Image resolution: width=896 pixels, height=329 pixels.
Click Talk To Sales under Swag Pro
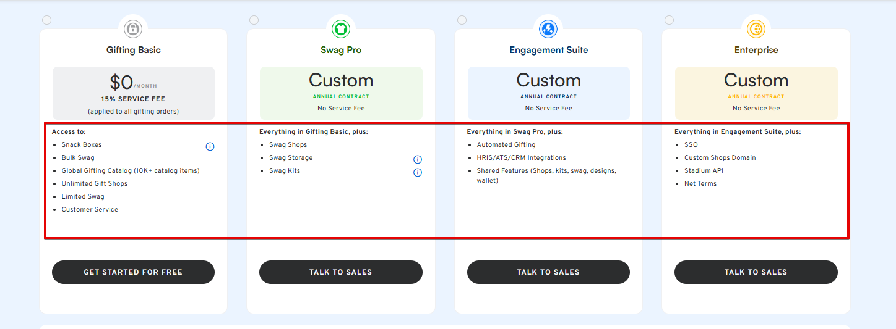pos(341,272)
